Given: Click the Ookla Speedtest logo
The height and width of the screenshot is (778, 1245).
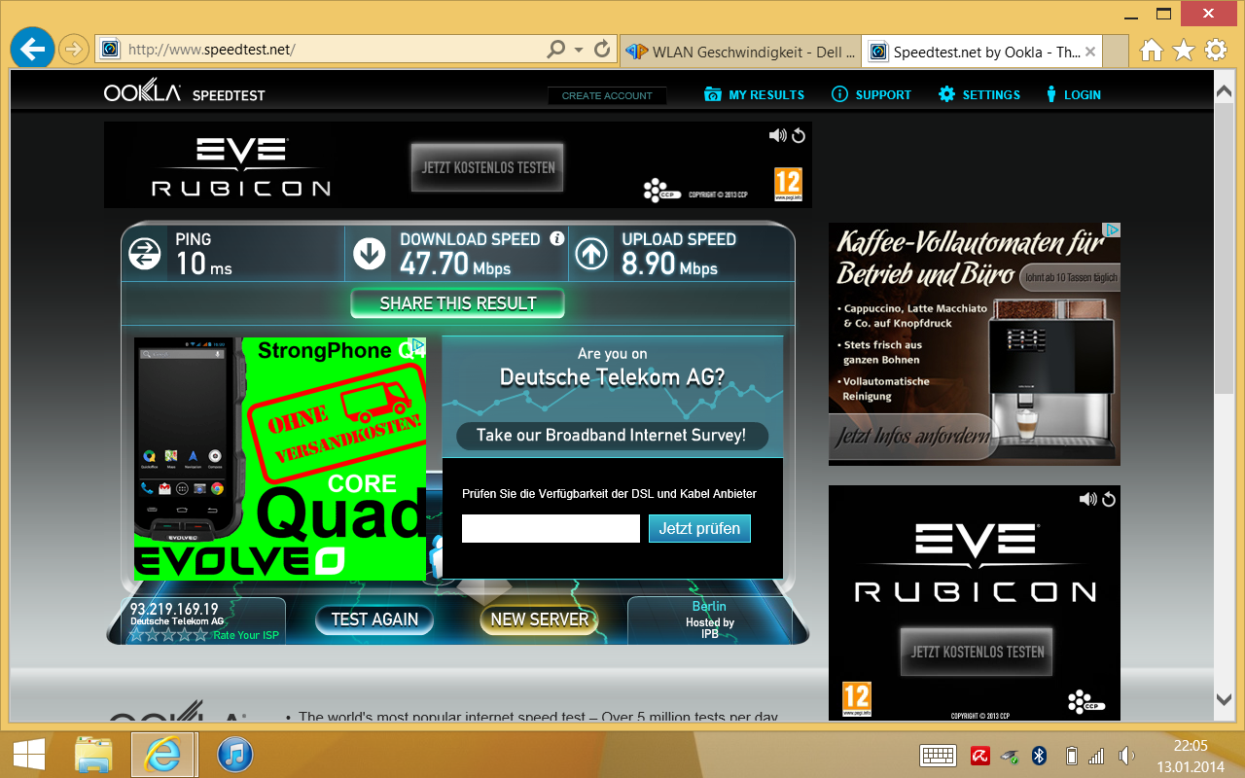Looking at the screenshot, I should click(185, 93).
